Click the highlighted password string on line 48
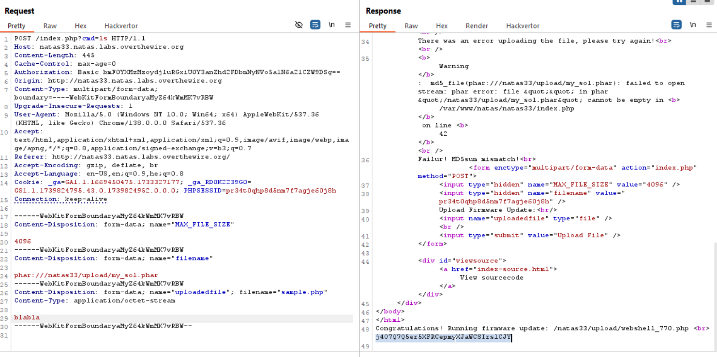This screenshot has width=717, height=357. [443, 338]
